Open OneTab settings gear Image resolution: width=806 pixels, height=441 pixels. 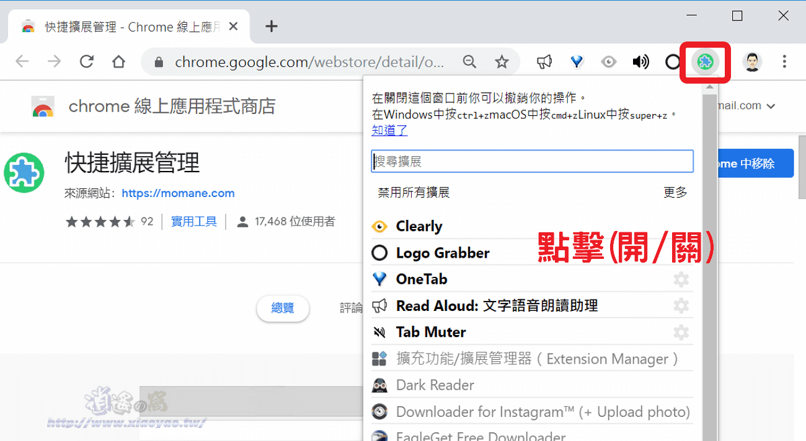tap(681, 279)
